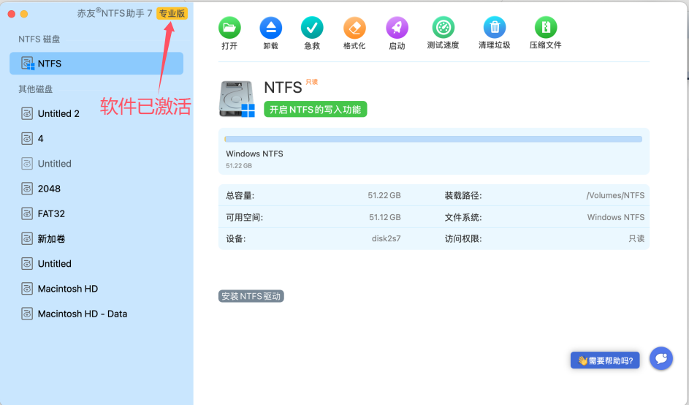Click the disk icon beside FAT32
Image resolution: width=689 pixels, height=405 pixels.
(x=27, y=213)
